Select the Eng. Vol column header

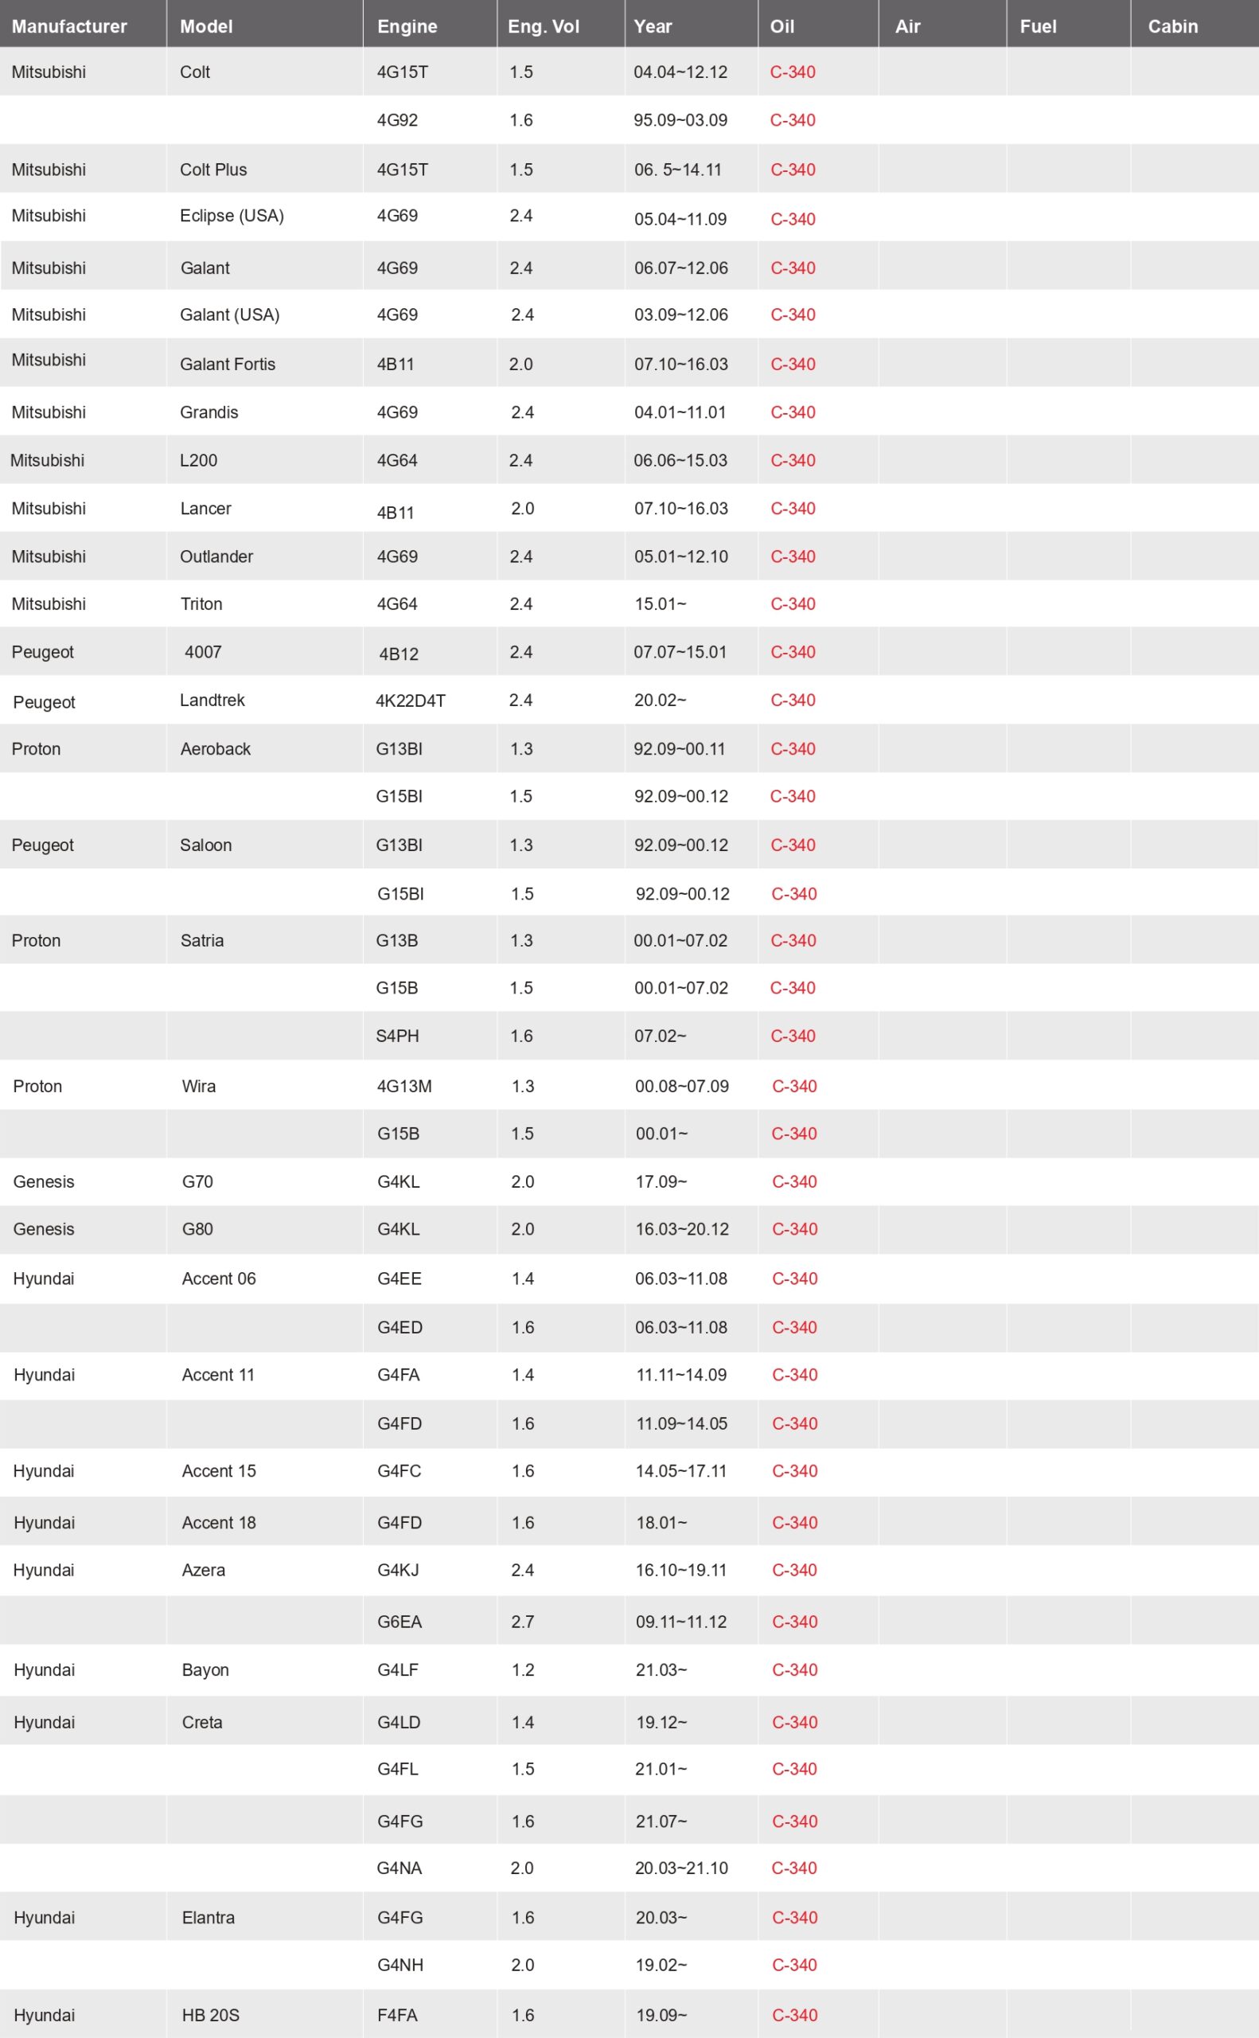543,25
